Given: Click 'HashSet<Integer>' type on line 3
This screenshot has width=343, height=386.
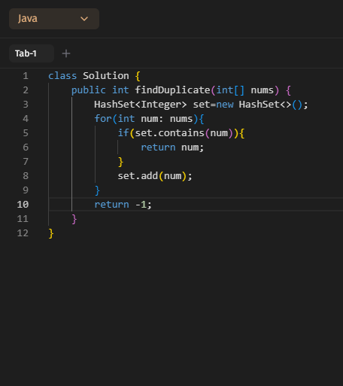Looking at the screenshot, I should 141,105.
